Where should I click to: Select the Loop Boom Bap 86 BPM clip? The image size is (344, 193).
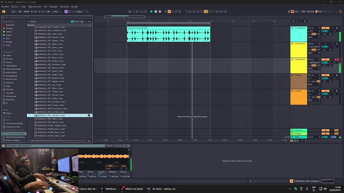169,28
